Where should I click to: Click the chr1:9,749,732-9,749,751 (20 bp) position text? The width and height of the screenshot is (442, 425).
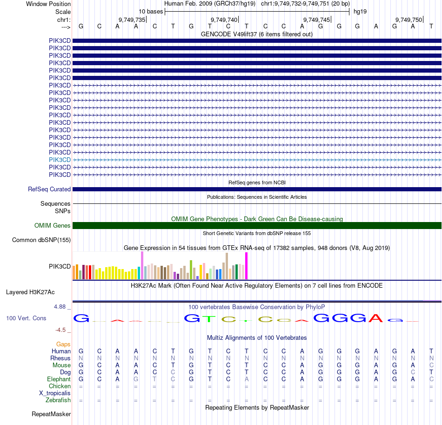pos(305,4)
